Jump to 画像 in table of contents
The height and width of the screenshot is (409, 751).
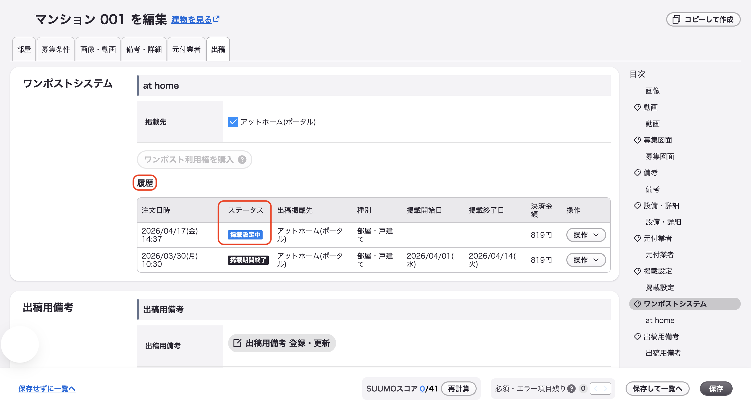point(652,91)
